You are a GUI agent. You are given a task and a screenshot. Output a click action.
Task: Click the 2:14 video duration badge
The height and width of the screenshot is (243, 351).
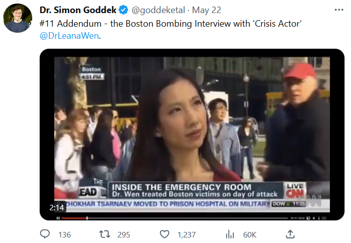click(x=57, y=208)
